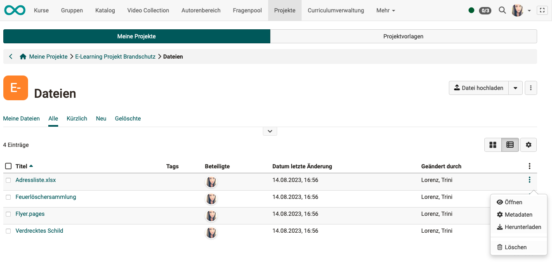This screenshot has height=262, width=552.
Task: Click participant avatar in Verdrecktes Schild row
Action: pos(211,233)
